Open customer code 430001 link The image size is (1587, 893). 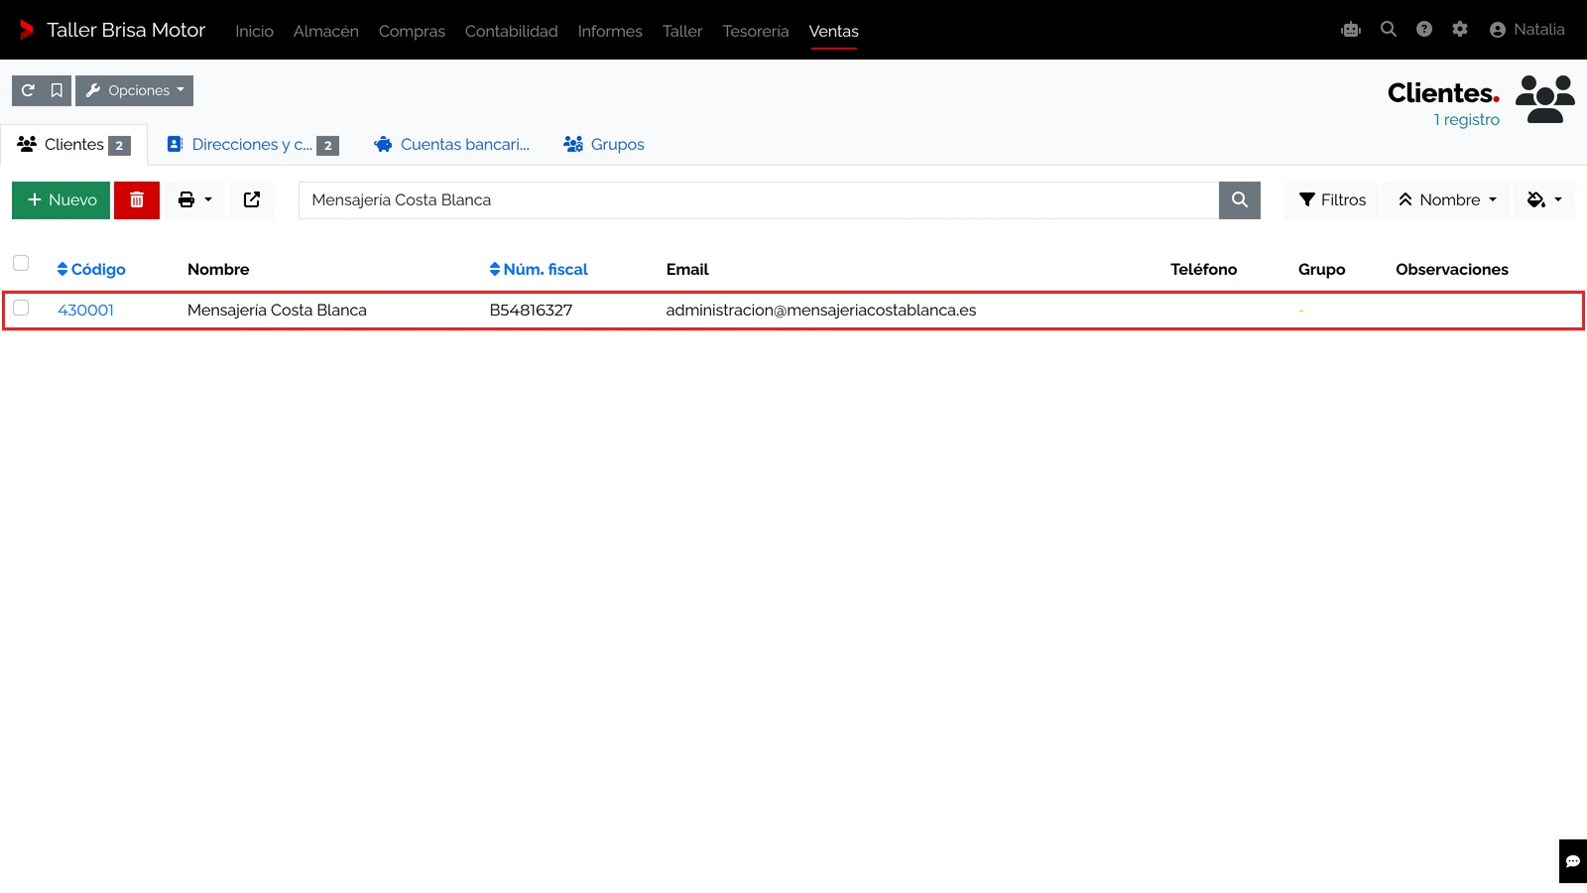click(86, 311)
